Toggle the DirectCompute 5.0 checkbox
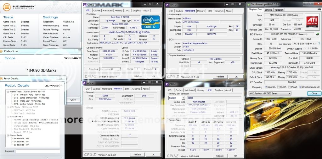The width and height of the screenshot is (322, 159). (x=301, y=87)
